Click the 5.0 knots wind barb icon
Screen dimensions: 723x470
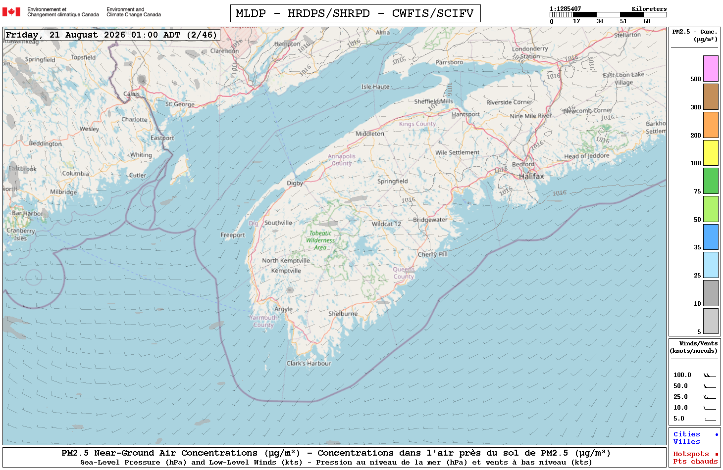(710, 419)
